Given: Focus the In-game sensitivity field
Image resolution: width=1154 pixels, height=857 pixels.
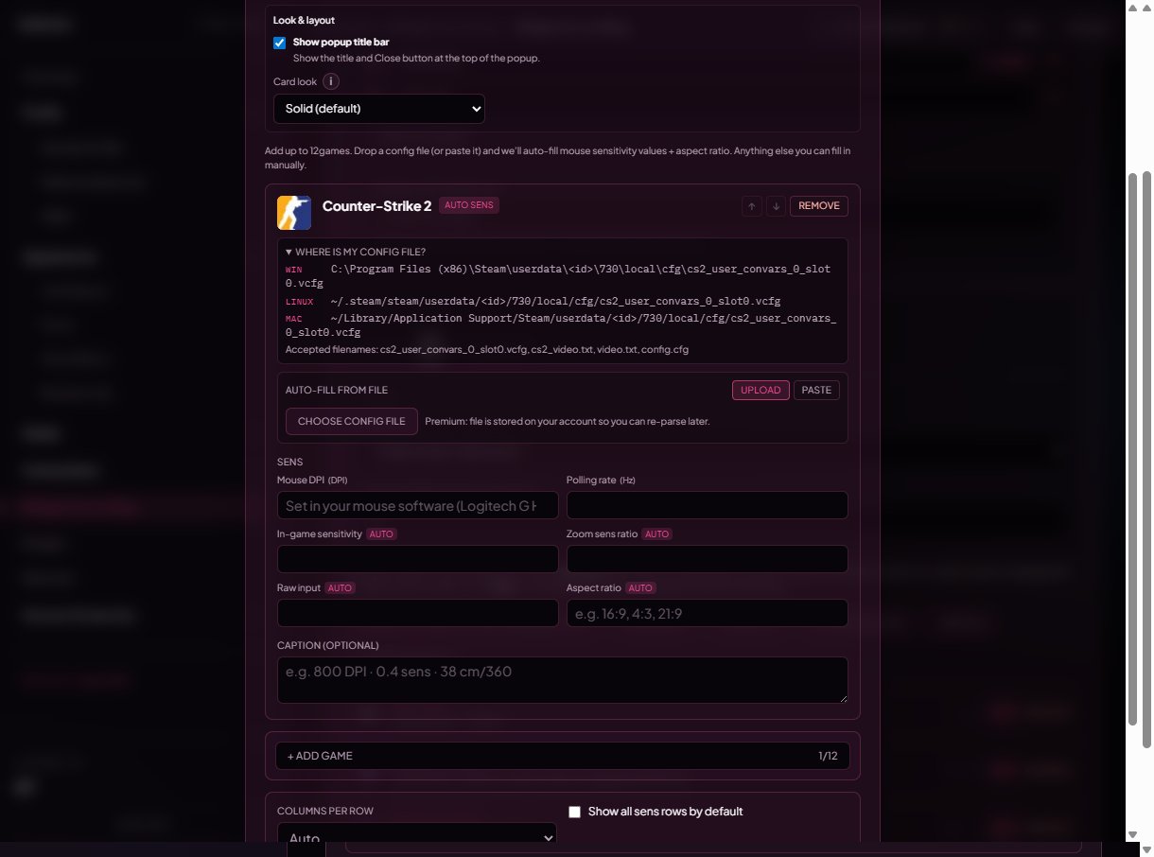Looking at the screenshot, I should coord(418,560).
